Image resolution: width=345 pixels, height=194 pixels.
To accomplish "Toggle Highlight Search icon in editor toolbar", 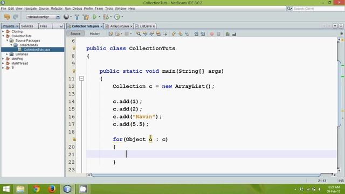I will pos(158,34).
